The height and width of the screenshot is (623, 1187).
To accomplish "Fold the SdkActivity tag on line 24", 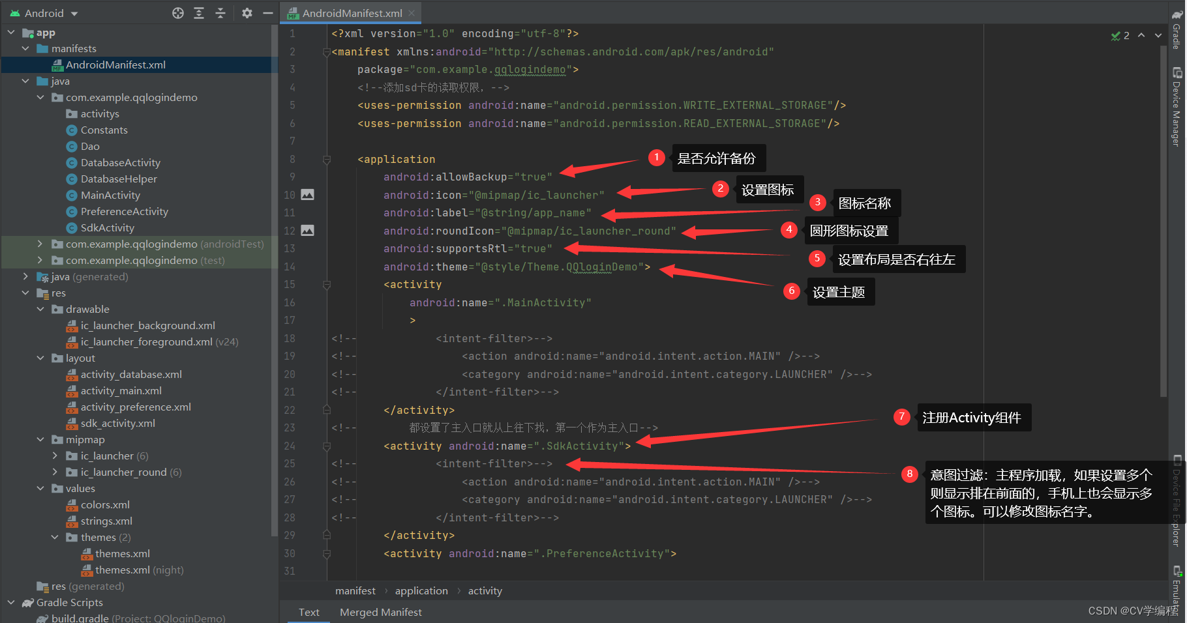I will point(327,446).
